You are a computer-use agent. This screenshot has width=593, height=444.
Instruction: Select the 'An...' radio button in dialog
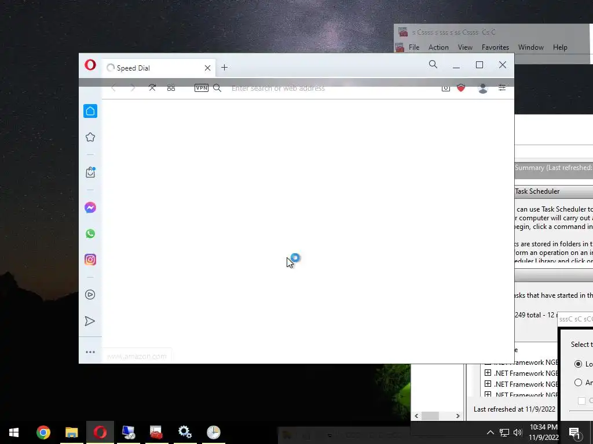(x=578, y=383)
